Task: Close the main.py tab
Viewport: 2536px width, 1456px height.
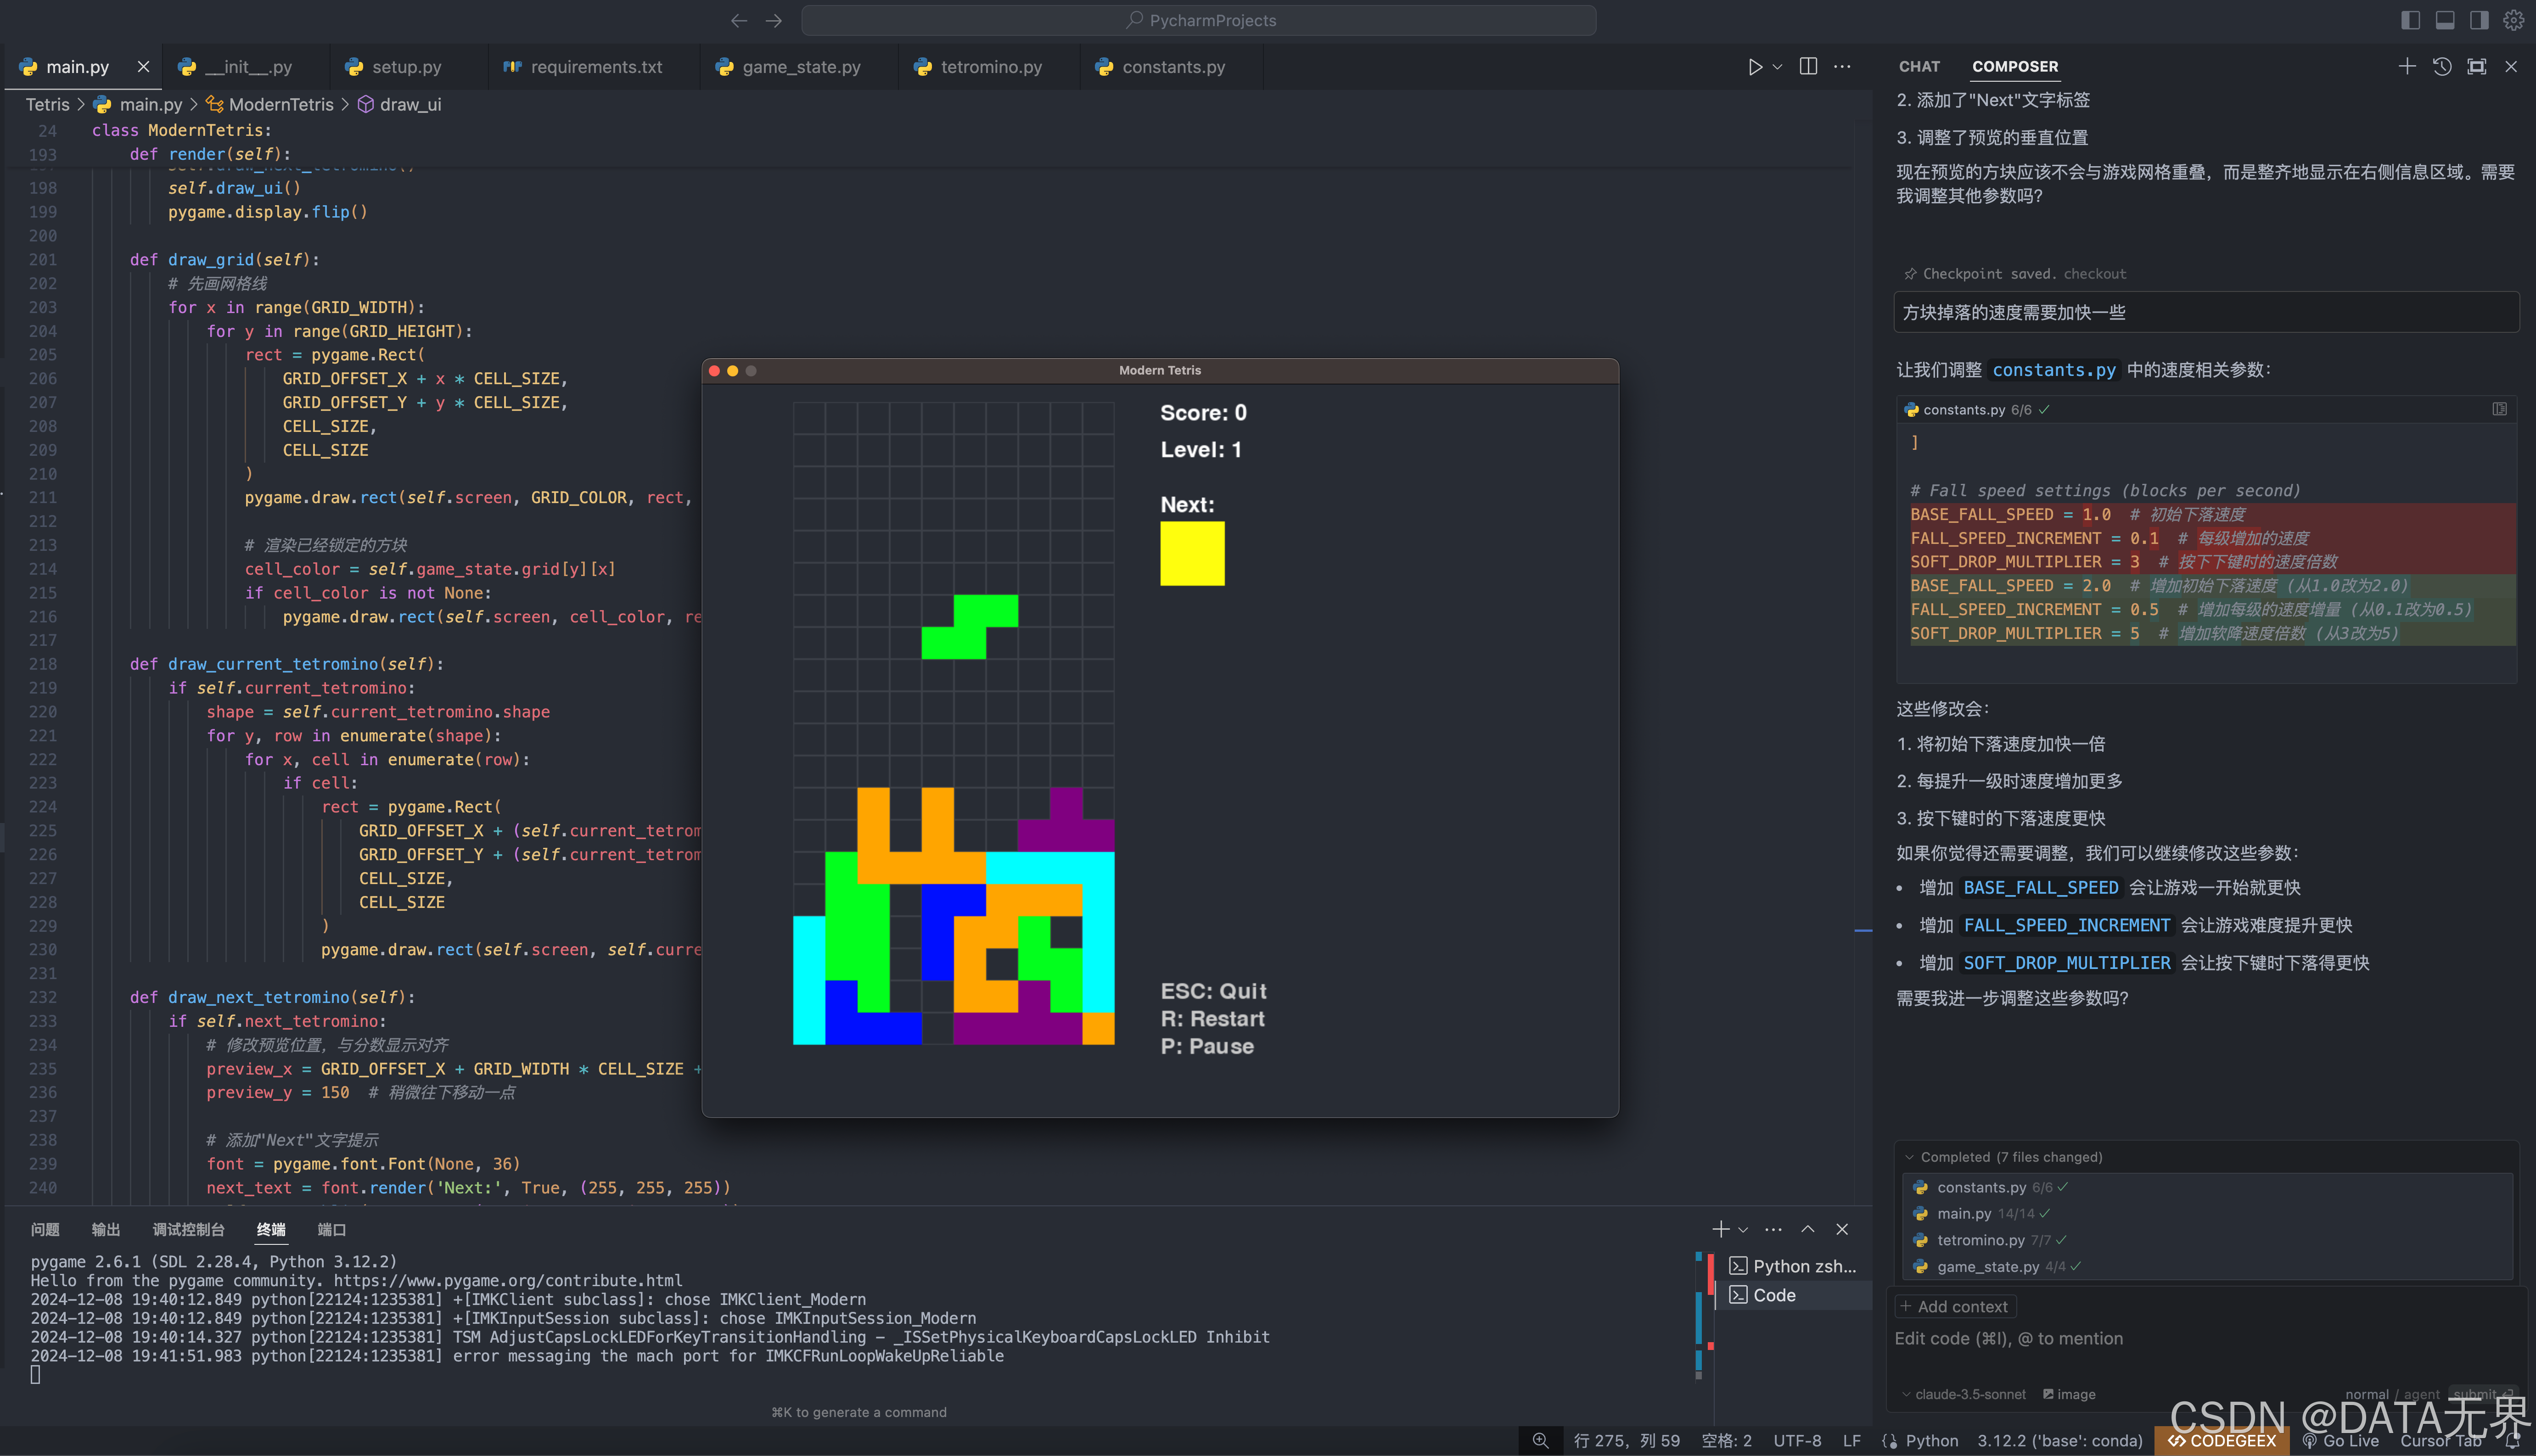Action: click(x=143, y=67)
